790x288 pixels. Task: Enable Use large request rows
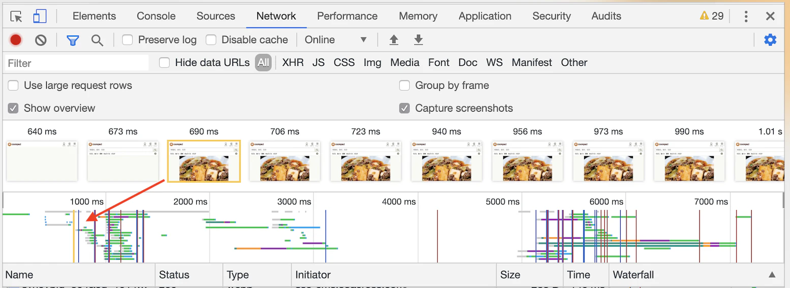coord(13,85)
